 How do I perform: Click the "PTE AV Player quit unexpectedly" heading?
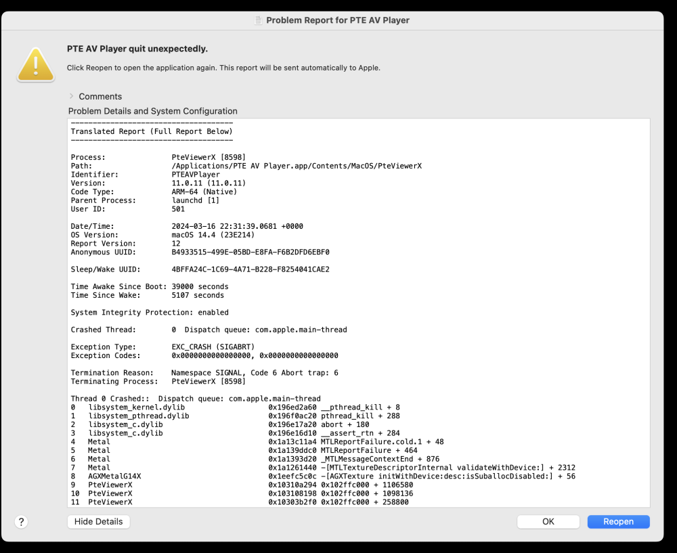click(137, 49)
